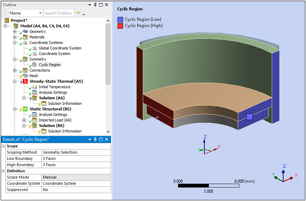Screen dimensions: 306x201
Task: Expand the Geometry tree node
Action: pyautogui.click(x=15, y=31)
